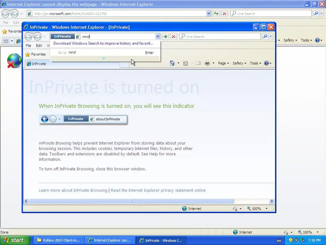Click the Print icon in the InPrivate window
This screenshot has width=326, height=245.
tap(207, 63)
